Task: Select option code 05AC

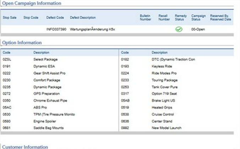Action: coord(7,107)
